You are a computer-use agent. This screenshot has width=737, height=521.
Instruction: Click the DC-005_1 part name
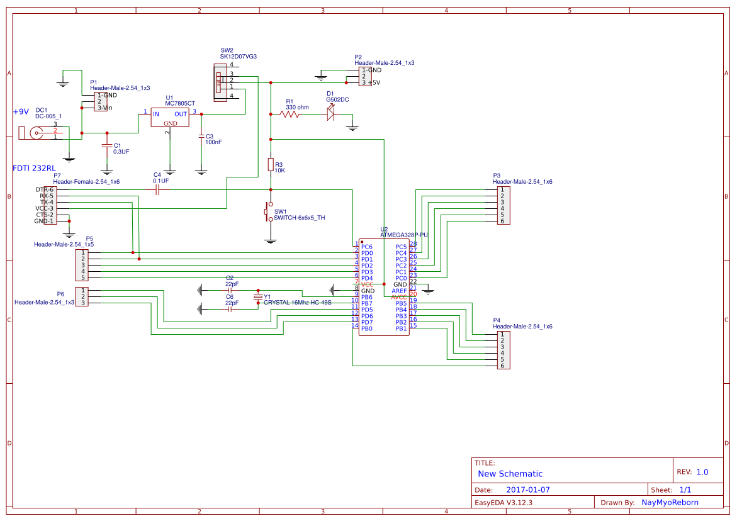point(48,116)
